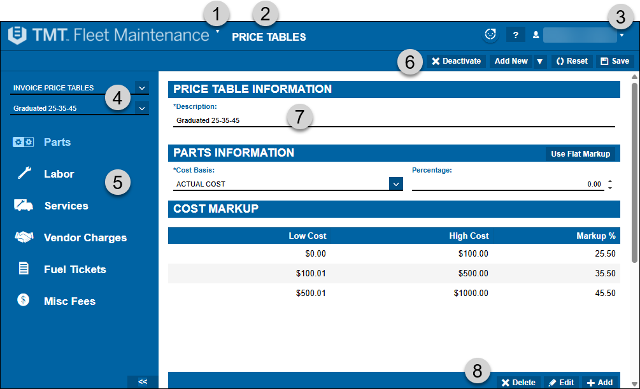This screenshot has width=640, height=389.
Task: Select the Misc Fees dollar icon
Action: pyautogui.click(x=23, y=301)
